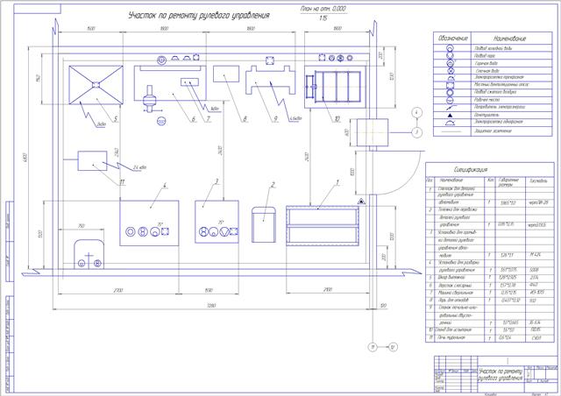Select specification row 'Шкаф вытяжной'
This screenshot has width=561, height=396.
coord(490,277)
